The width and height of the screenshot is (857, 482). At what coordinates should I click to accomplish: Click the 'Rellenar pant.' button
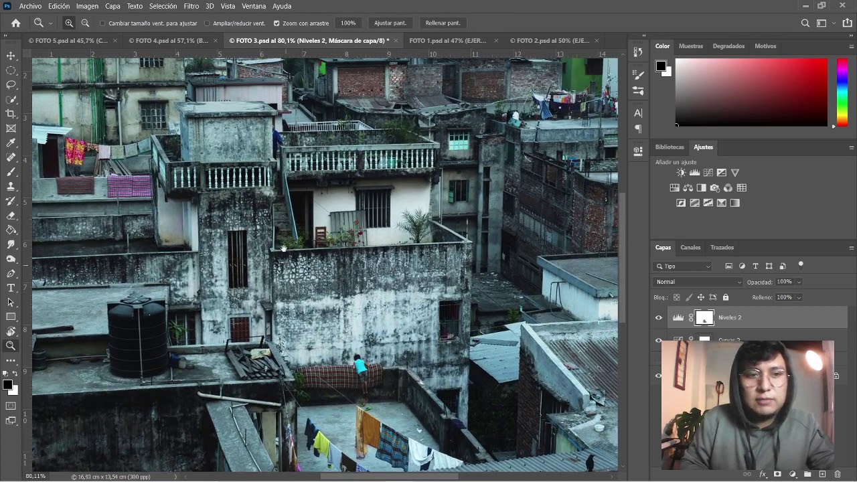pyautogui.click(x=442, y=23)
